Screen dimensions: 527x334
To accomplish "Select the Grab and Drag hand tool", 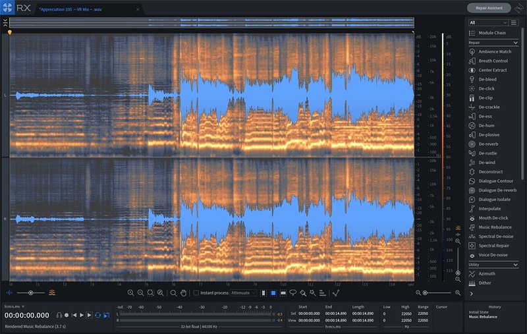I will pos(183,292).
